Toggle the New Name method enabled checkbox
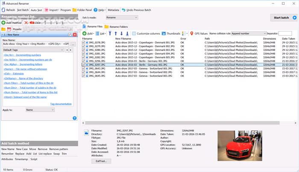Viewport: 299px width, 172px height. point(70,35)
